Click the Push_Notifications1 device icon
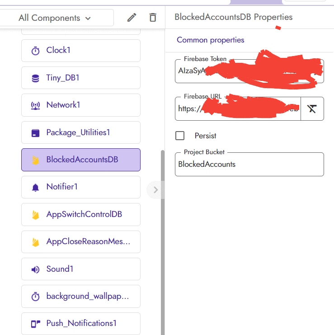 click(x=35, y=324)
